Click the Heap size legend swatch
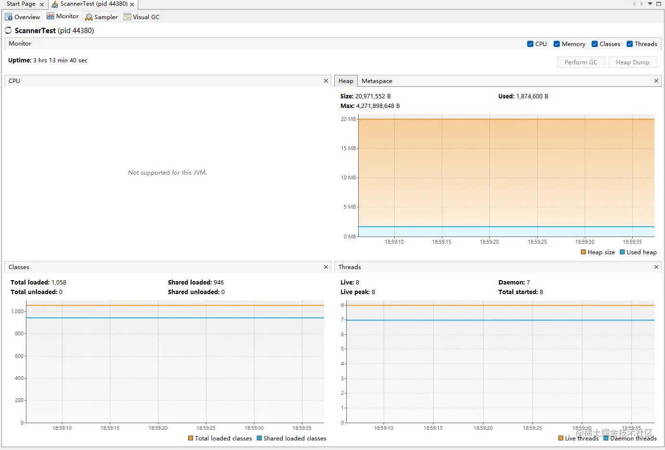The width and height of the screenshot is (665, 450). click(x=583, y=252)
